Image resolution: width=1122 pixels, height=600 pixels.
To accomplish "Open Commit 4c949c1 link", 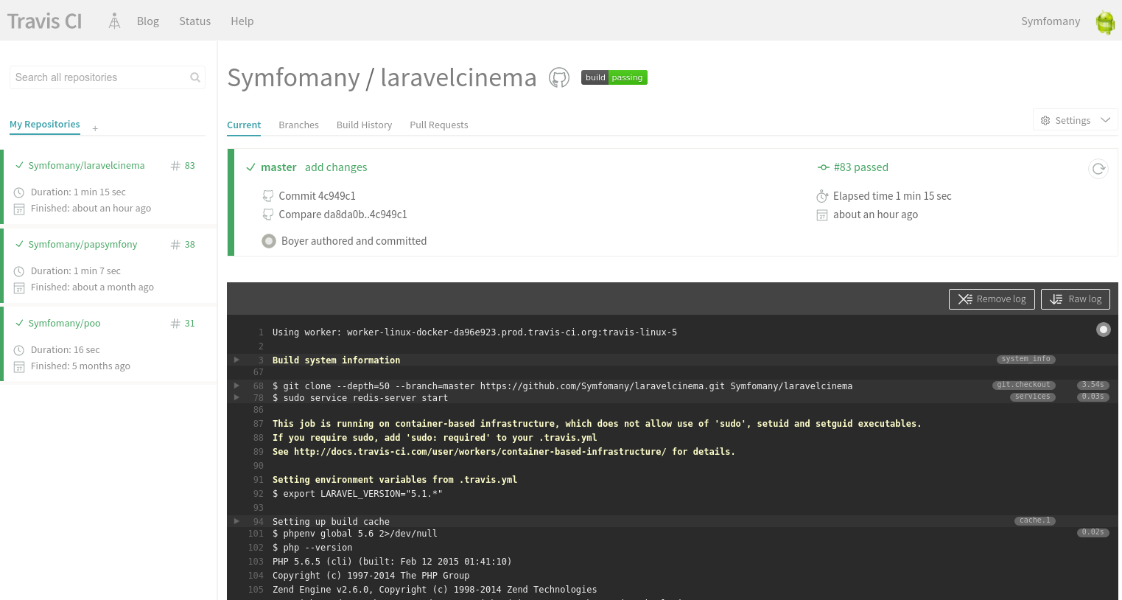I will tap(317, 196).
